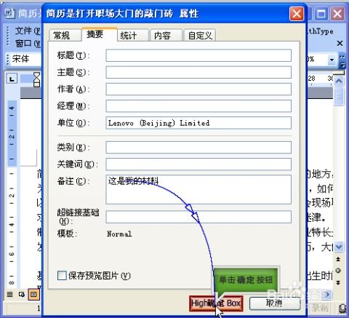349x318 pixels.
Task: Open the Select Browse Object round icon
Action: click(338, 271)
